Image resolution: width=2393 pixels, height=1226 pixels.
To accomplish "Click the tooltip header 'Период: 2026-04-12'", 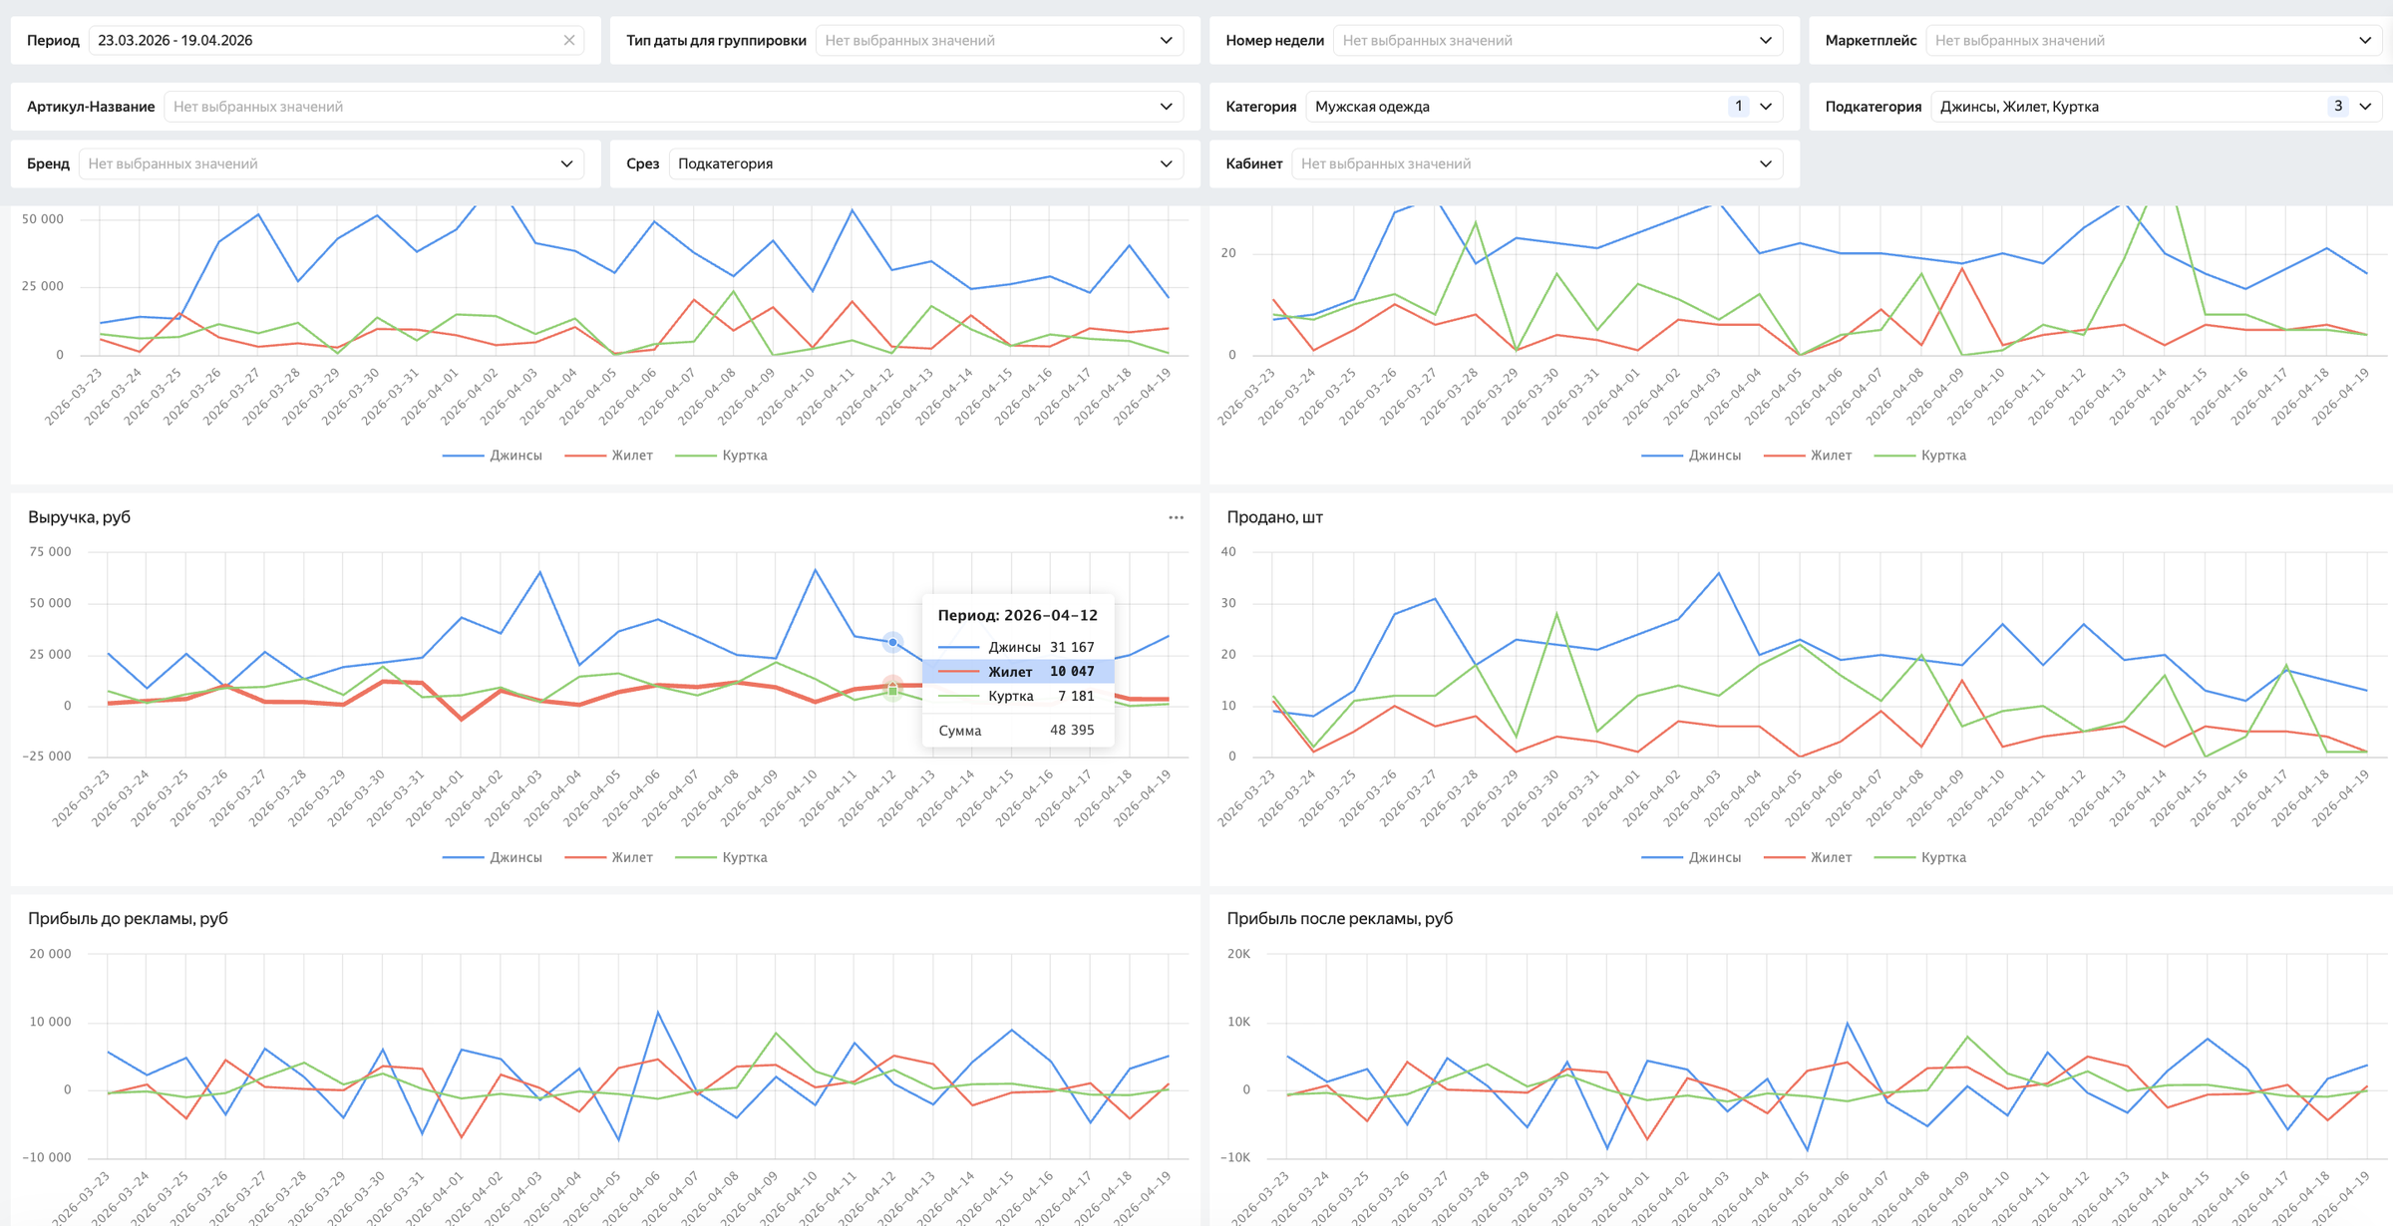I will tap(1017, 616).
